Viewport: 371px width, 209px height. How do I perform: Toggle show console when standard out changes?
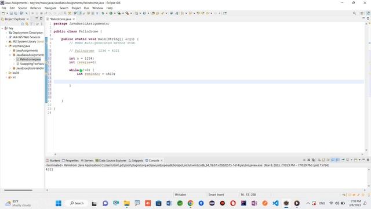(x=333, y=160)
